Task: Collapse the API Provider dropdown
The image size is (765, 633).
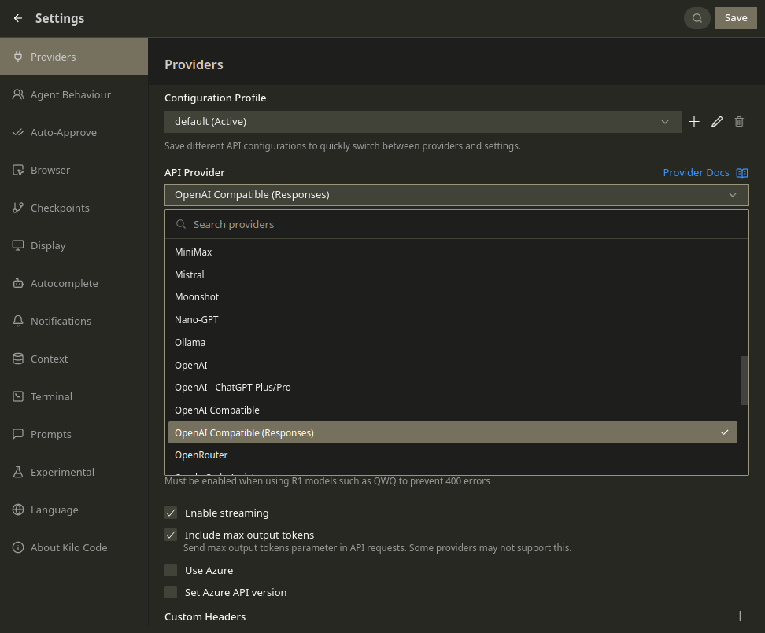Action: click(456, 195)
